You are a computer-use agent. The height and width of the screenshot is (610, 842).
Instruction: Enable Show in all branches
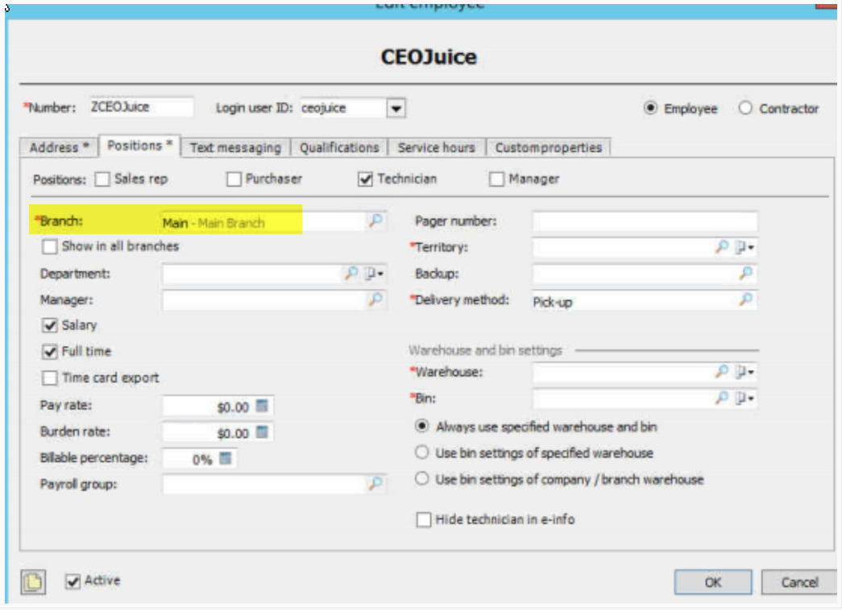(49, 247)
